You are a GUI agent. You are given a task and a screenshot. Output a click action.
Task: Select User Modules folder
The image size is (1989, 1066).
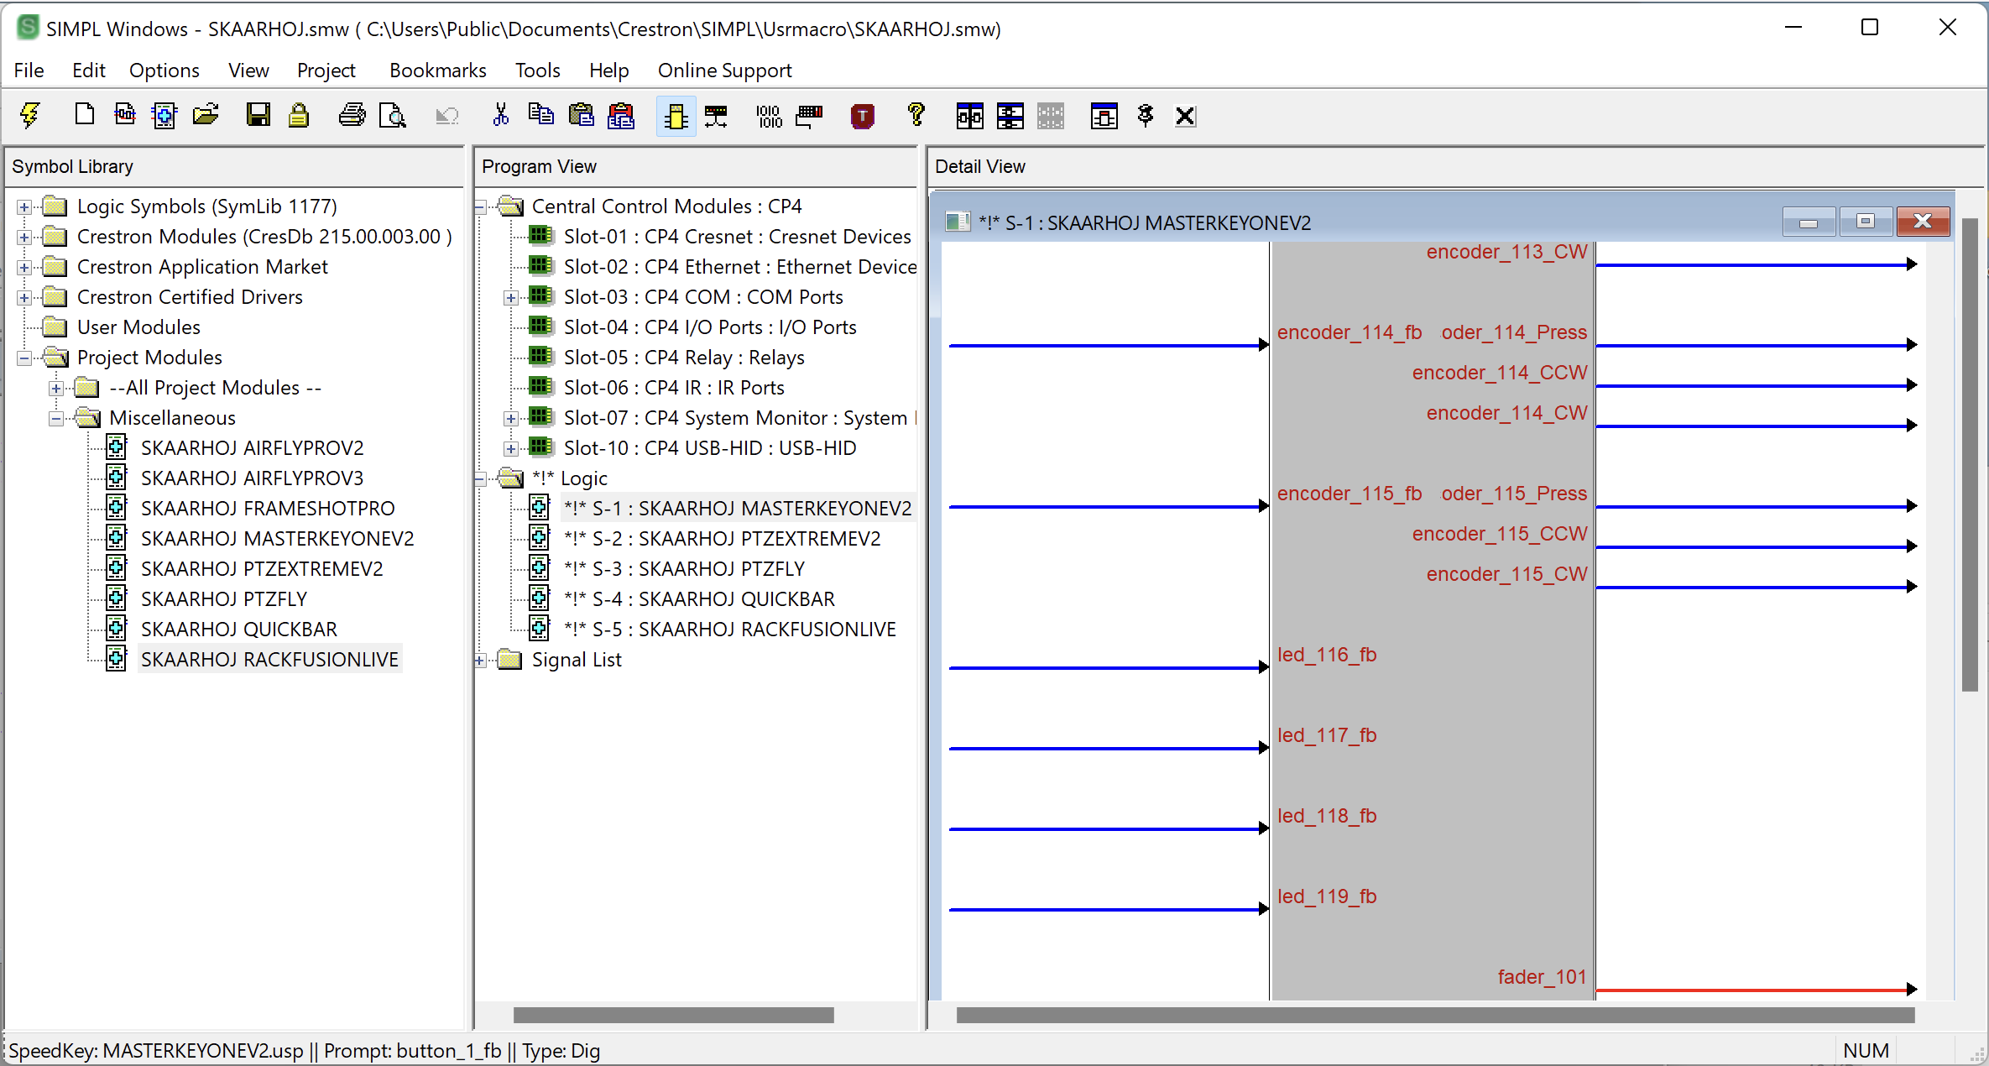coord(138,327)
